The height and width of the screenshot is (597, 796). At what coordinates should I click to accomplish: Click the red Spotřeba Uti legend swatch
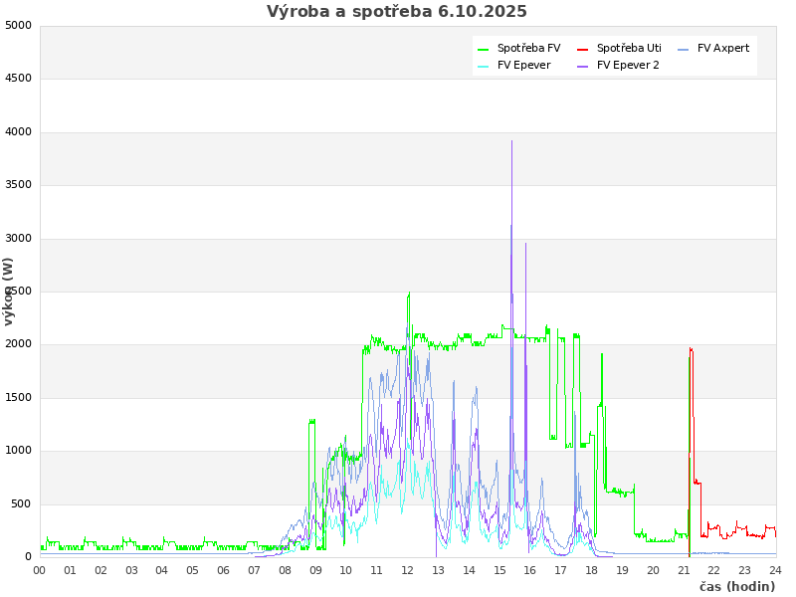click(583, 49)
